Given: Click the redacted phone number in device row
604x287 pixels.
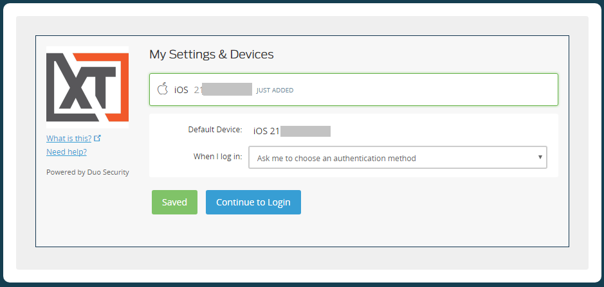Looking at the screenshot, I should [226, 90].
